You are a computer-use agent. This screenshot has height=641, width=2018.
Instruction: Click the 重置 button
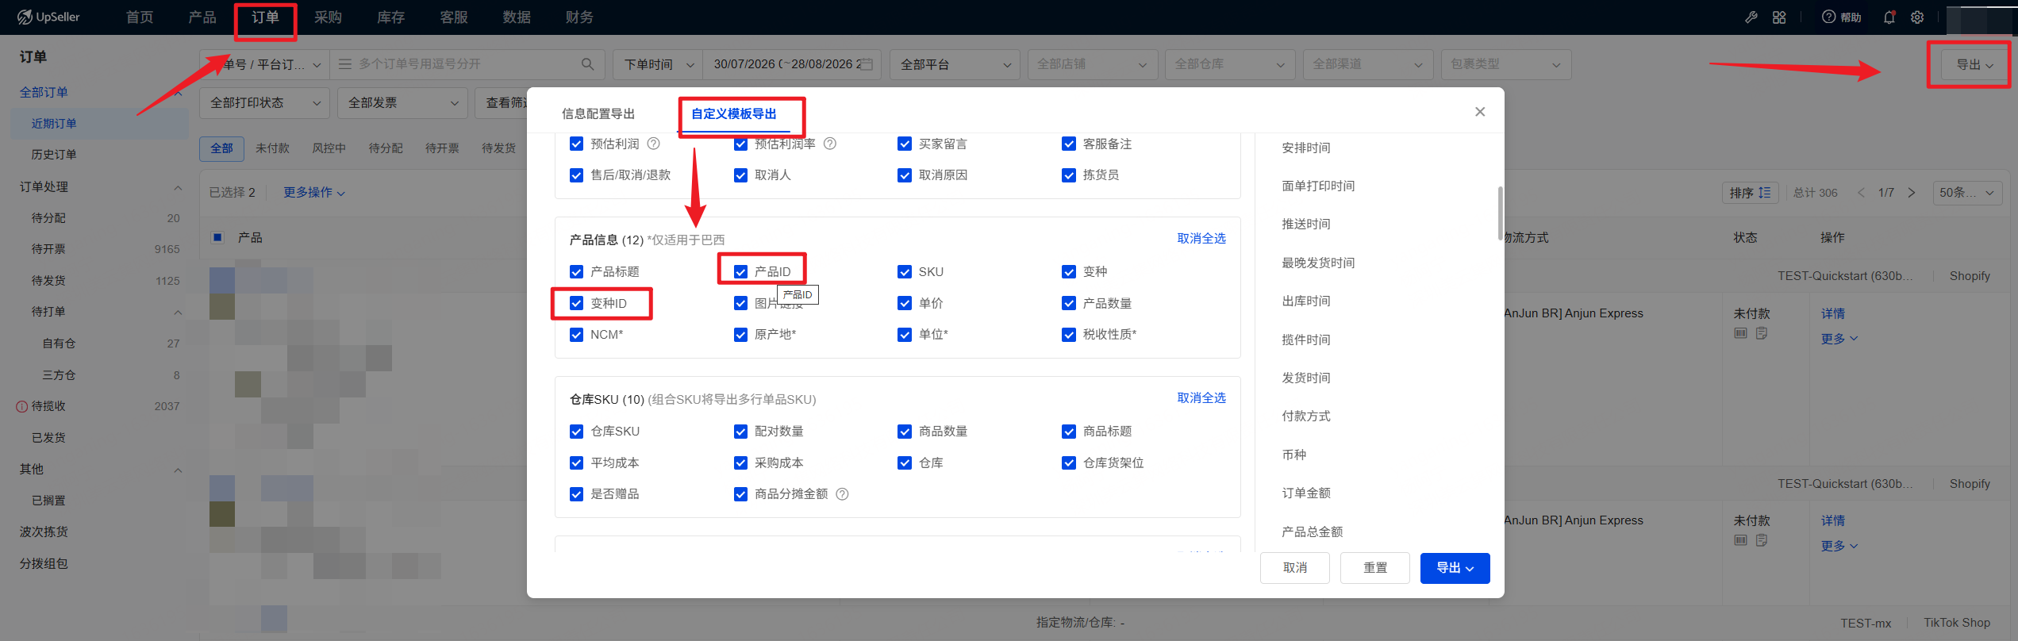[1375, 568]
